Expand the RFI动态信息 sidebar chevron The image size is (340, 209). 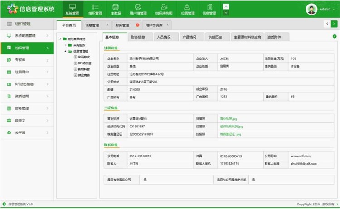[47, 84]
